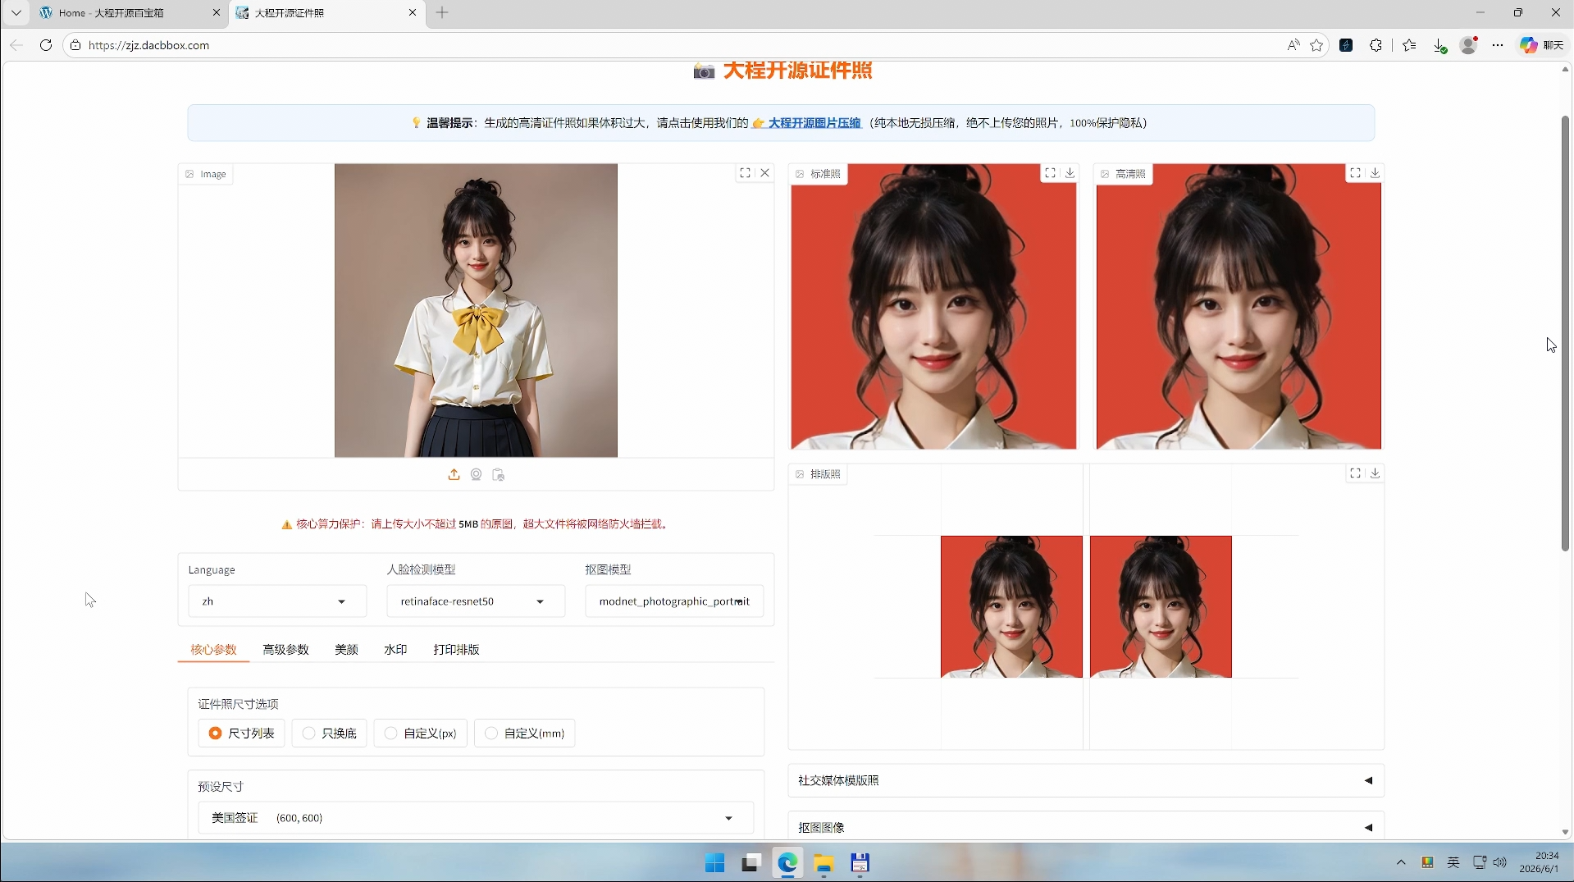The height and width of the screenshot is (882, 1574).
Task: Click the network icon in system tray
Action: click(1480, 862)
